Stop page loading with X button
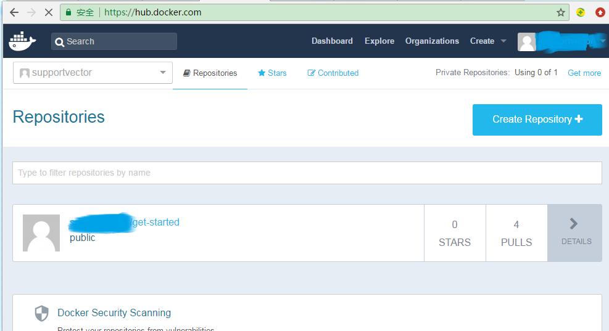 click(49, 12)
